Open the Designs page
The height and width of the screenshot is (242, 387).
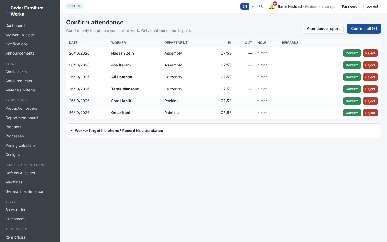[30, 155]
